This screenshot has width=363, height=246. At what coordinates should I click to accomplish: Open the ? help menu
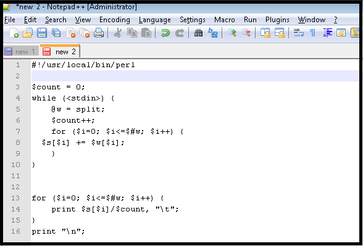pyautogui.click(x=335, y=20)
